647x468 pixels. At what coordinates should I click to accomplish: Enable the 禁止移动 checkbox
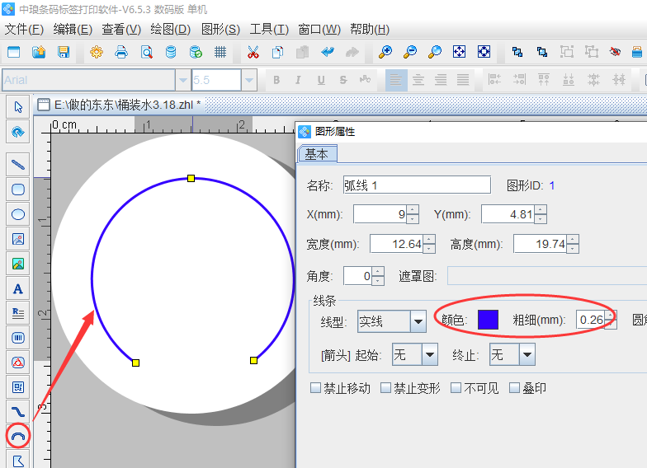pyautogui.click(x=315, y=388)
